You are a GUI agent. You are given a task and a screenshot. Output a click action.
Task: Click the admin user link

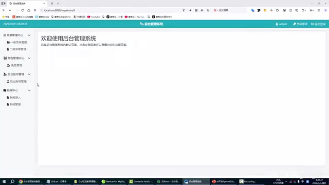[x=281, y=24]
